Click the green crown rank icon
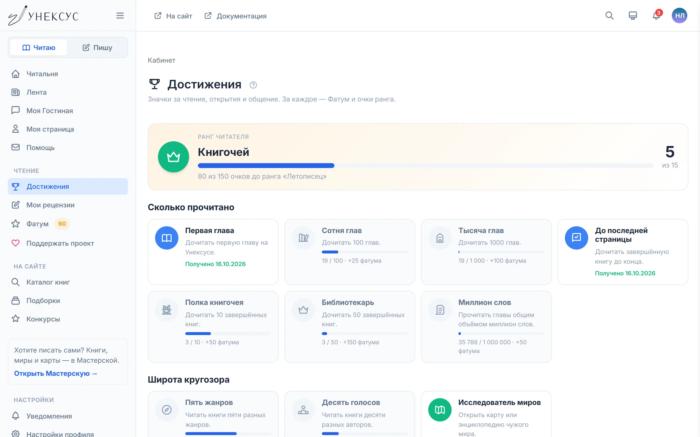 point(174,157)
